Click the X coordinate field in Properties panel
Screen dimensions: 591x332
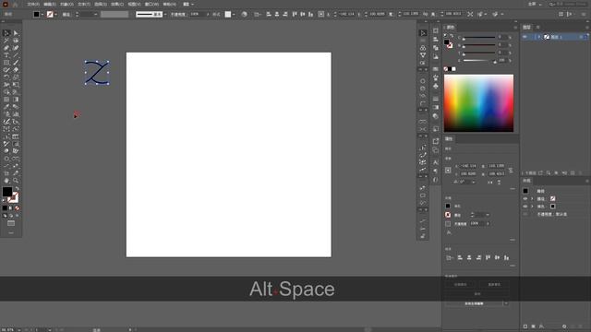coord(468,166)
